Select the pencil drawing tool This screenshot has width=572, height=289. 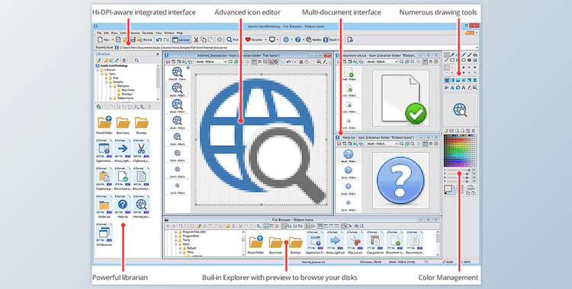pyautogui.click(x=464, y=55)
